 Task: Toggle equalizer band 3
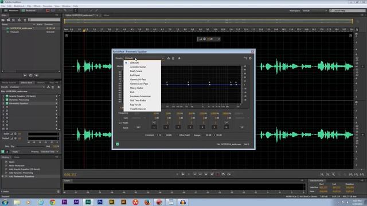pos(190,127)
